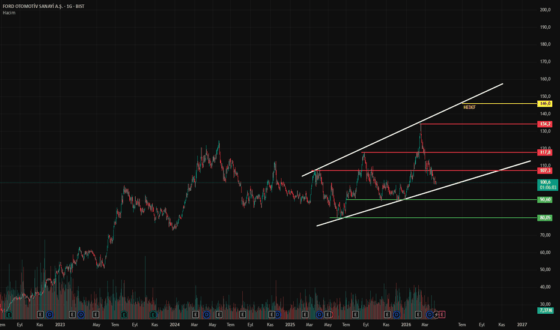Open the earnings E marker above May 2025
The width and height of the screenshot is (560, 330).
(x=327, y=314)
